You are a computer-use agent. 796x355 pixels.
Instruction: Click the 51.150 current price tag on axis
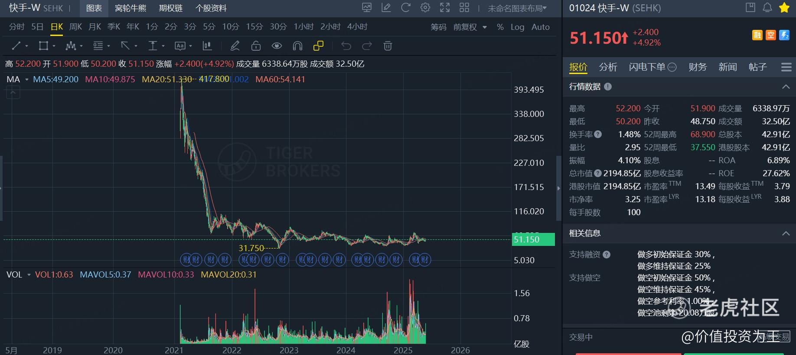pos(533,239)
